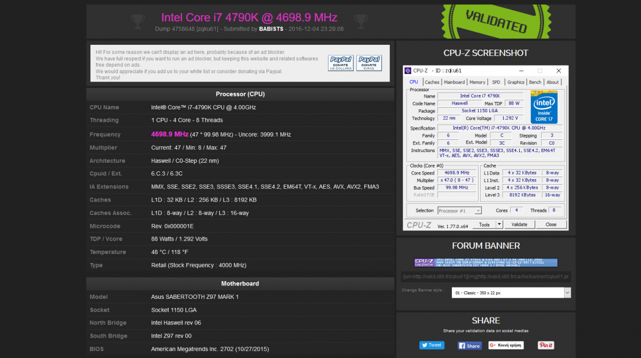Open the submitter BABISTS profile link

tap(271, 29)
